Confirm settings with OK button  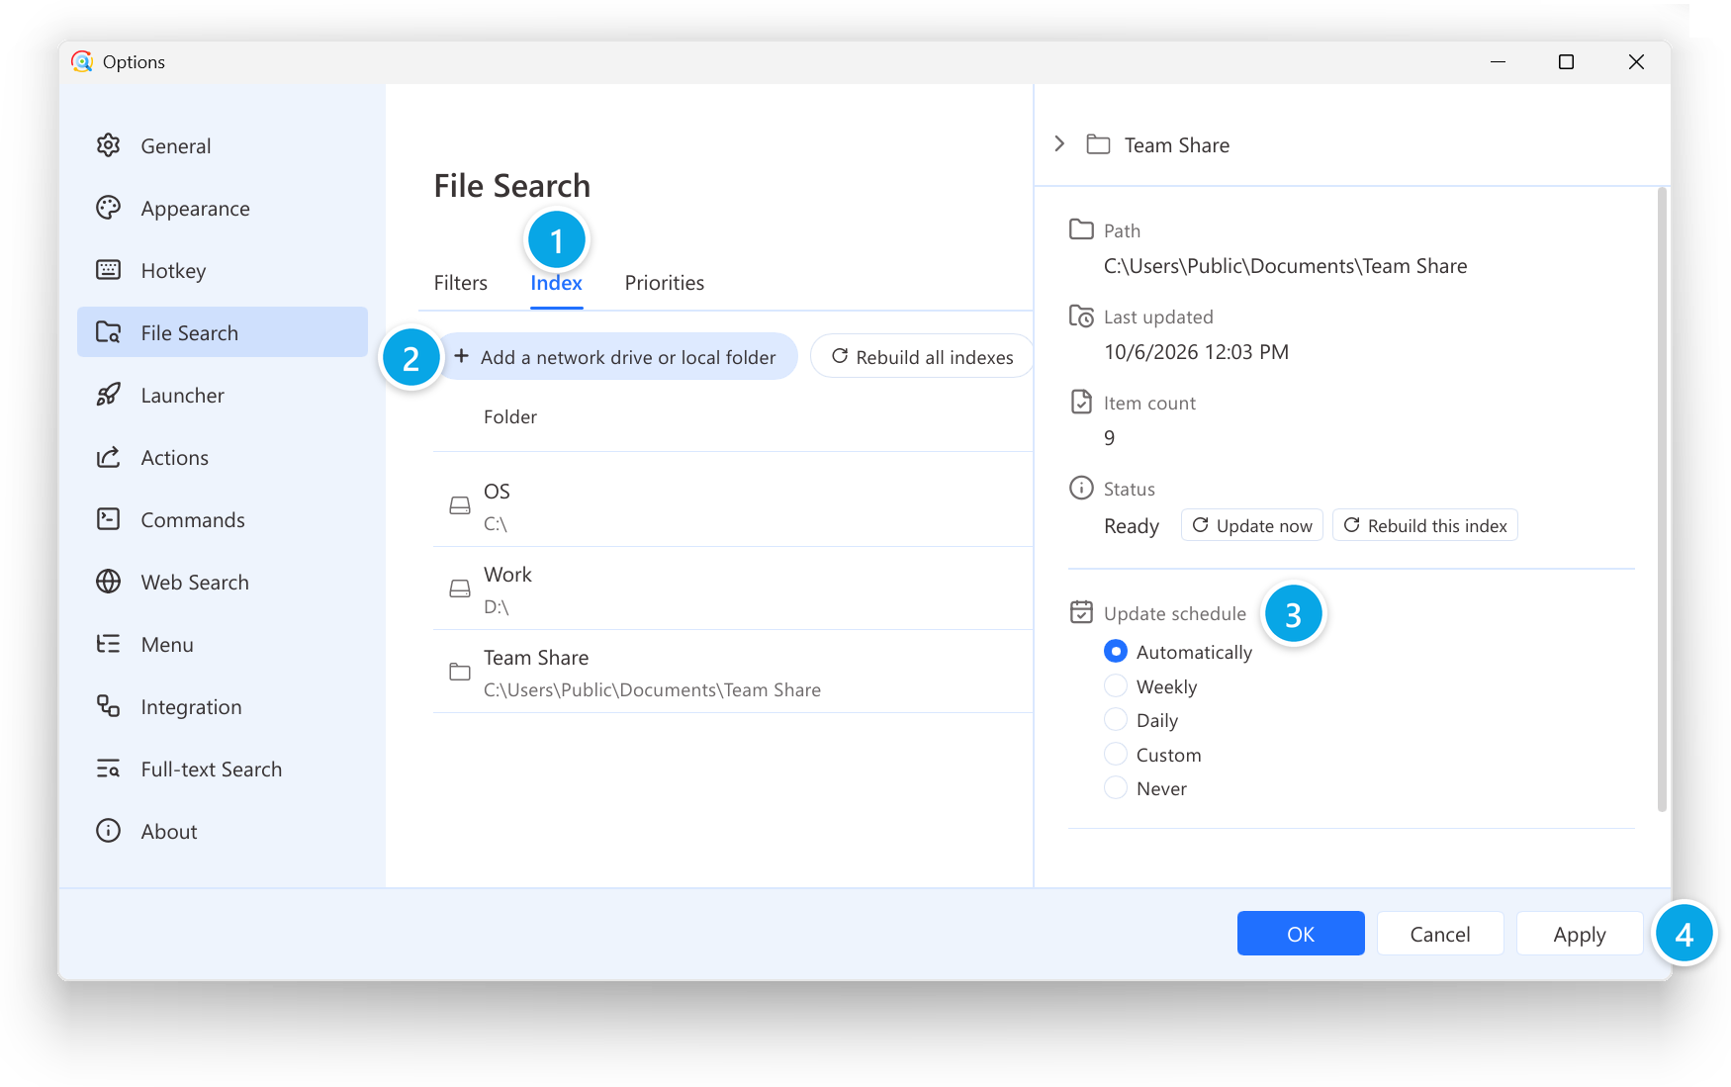coord(1301,934)
